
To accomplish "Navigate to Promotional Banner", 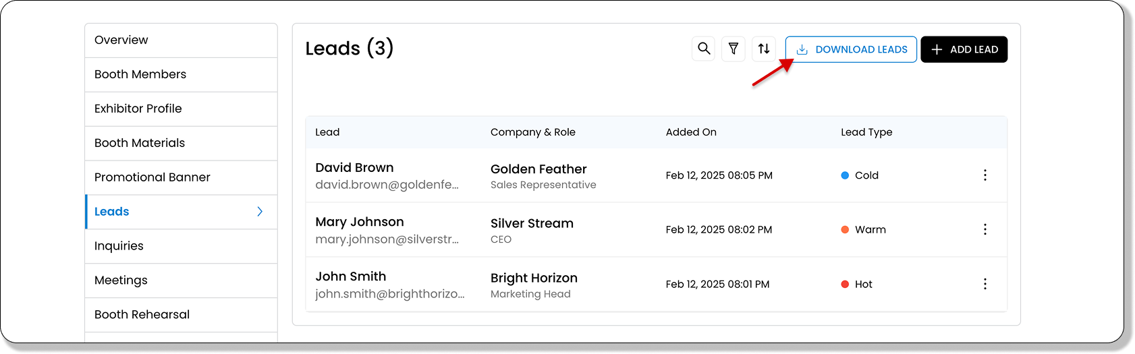I will click(x=153, y=177).
